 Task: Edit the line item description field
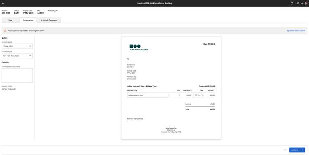pyautogui.click(x=148, y=95)
